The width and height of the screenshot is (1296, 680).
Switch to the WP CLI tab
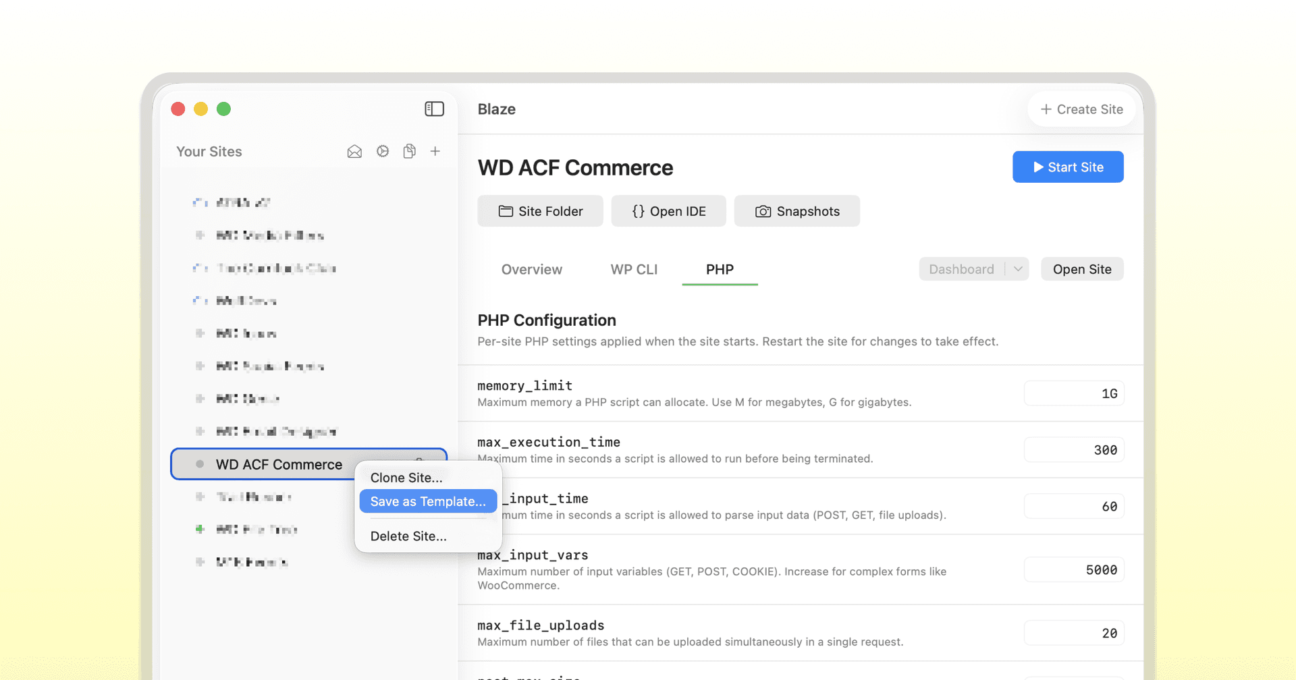tap(634, 269)
